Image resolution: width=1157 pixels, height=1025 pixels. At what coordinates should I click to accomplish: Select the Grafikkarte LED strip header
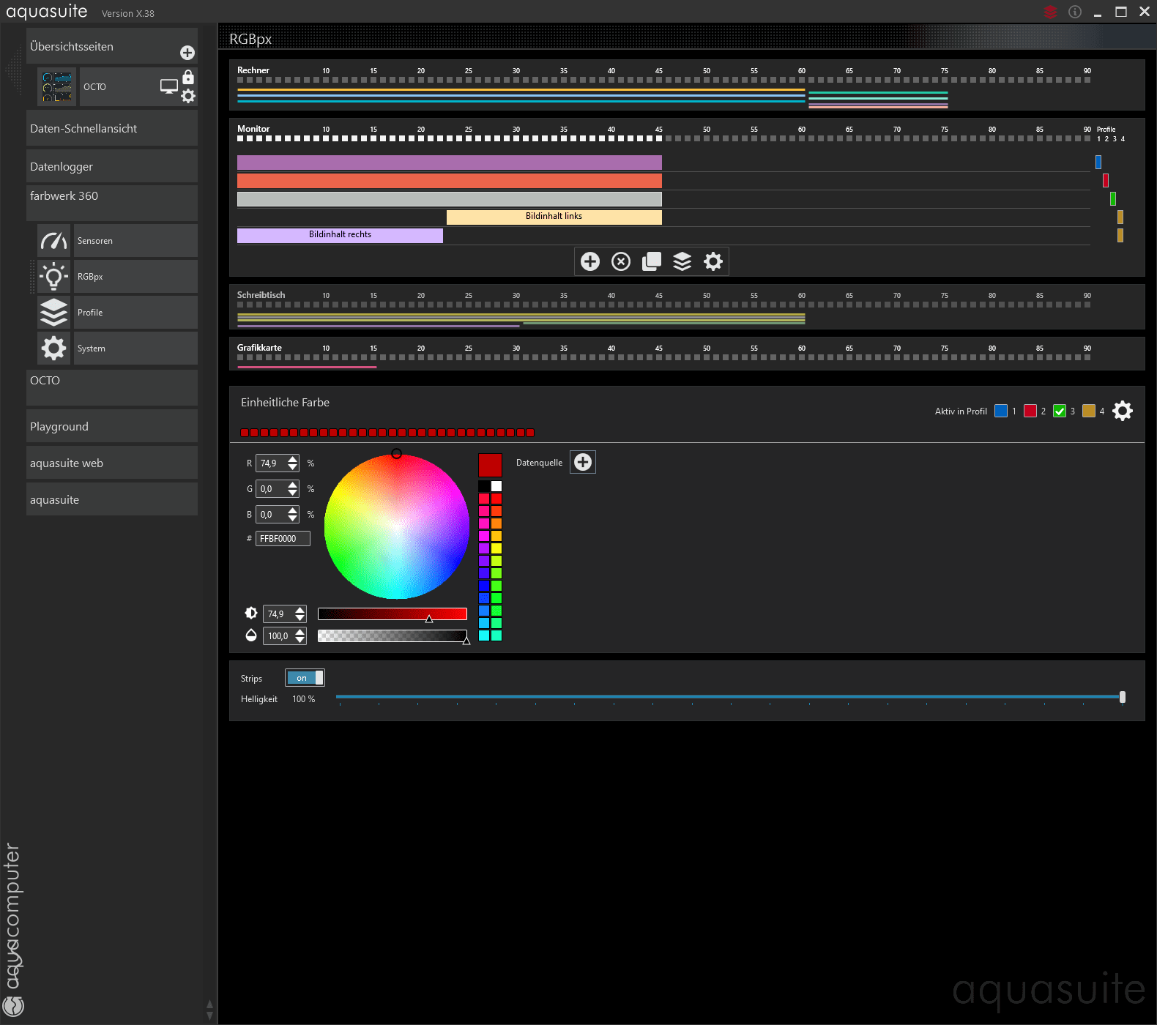[259, 348]
